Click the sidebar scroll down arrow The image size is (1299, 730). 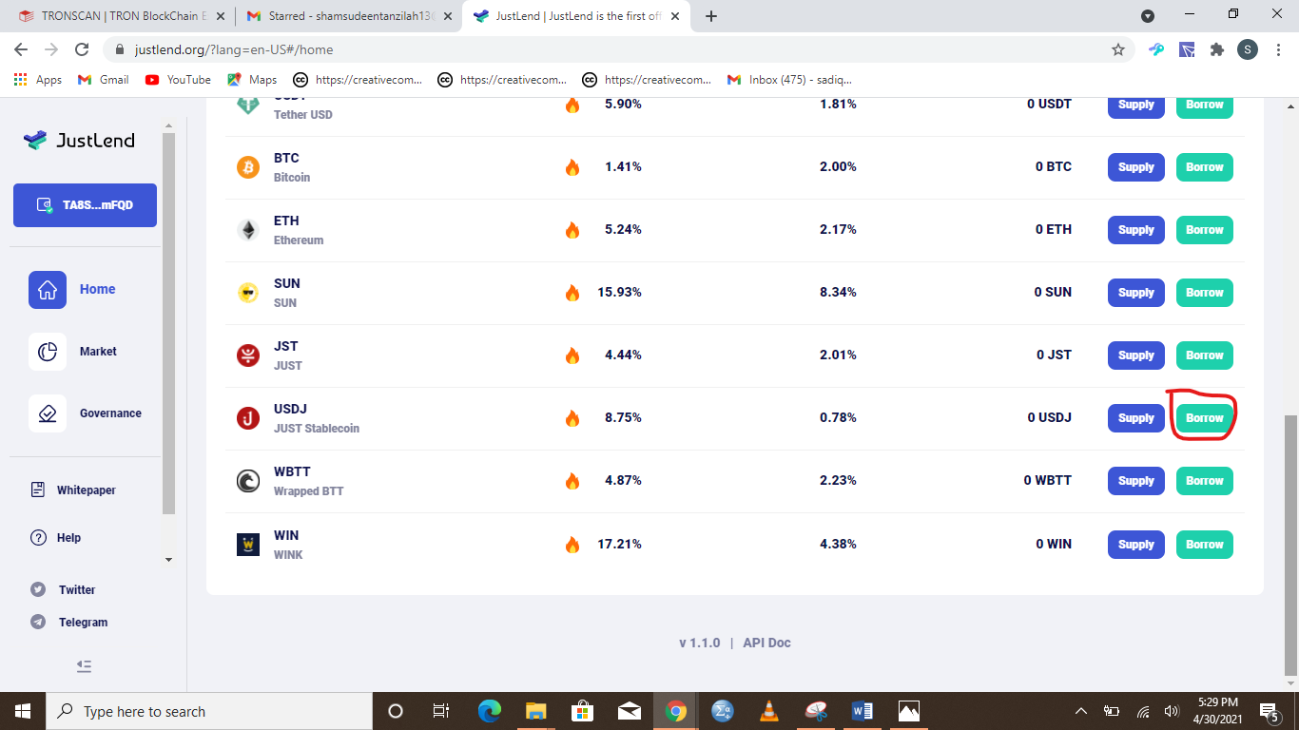[x=169, y=560]
